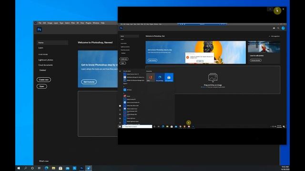Open Lightroom photos in back Photoshop sidebar
The height and width of the screenshot is (171, 305).
click(46, 60)
